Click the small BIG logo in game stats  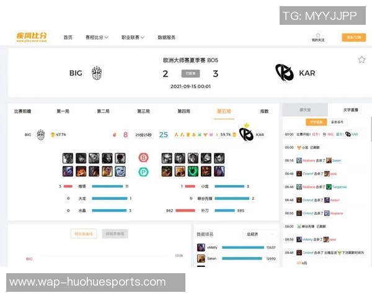pos(41,135)
